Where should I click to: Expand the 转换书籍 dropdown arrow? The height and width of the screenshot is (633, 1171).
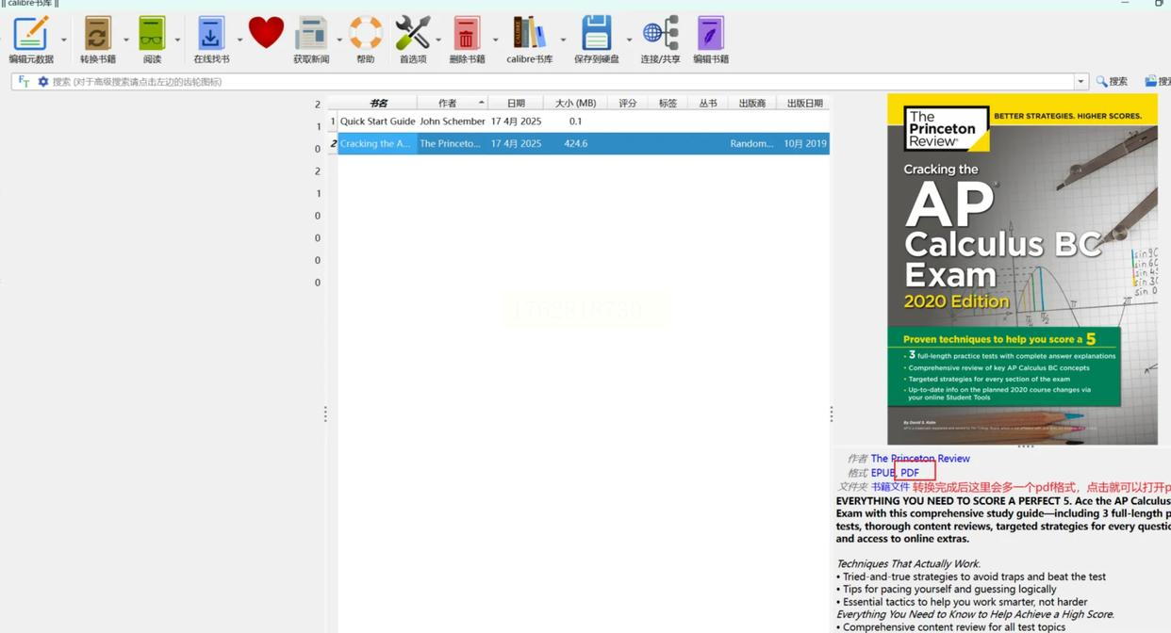coord(126,40)
